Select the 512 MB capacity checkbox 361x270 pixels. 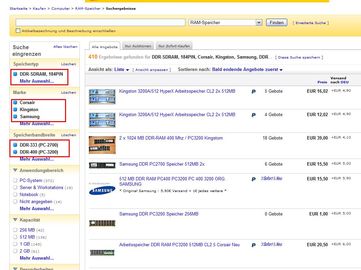[x=15, y=237]
